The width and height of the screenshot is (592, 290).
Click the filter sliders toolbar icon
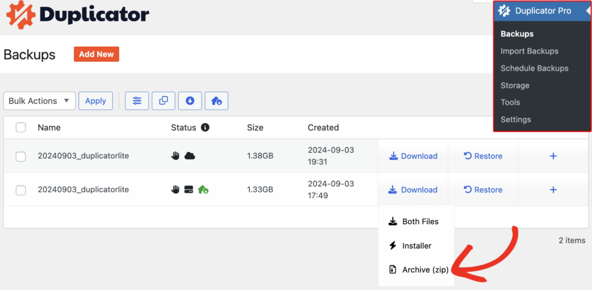[x=137, y=101]
